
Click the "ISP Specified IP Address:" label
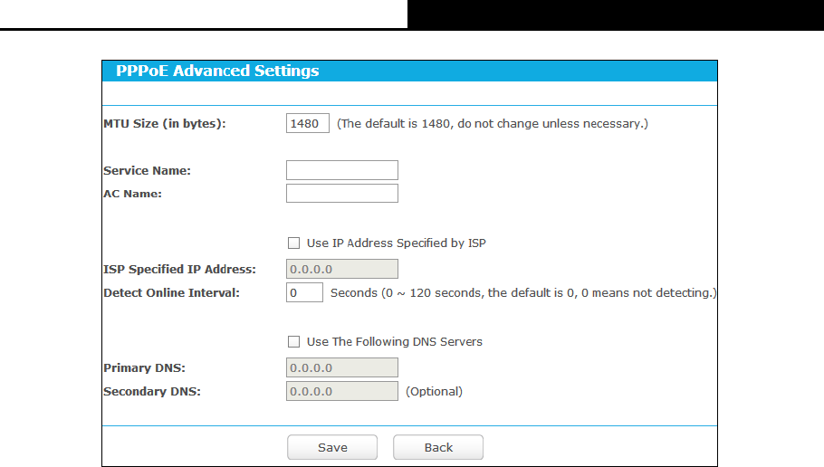[179, 270]
